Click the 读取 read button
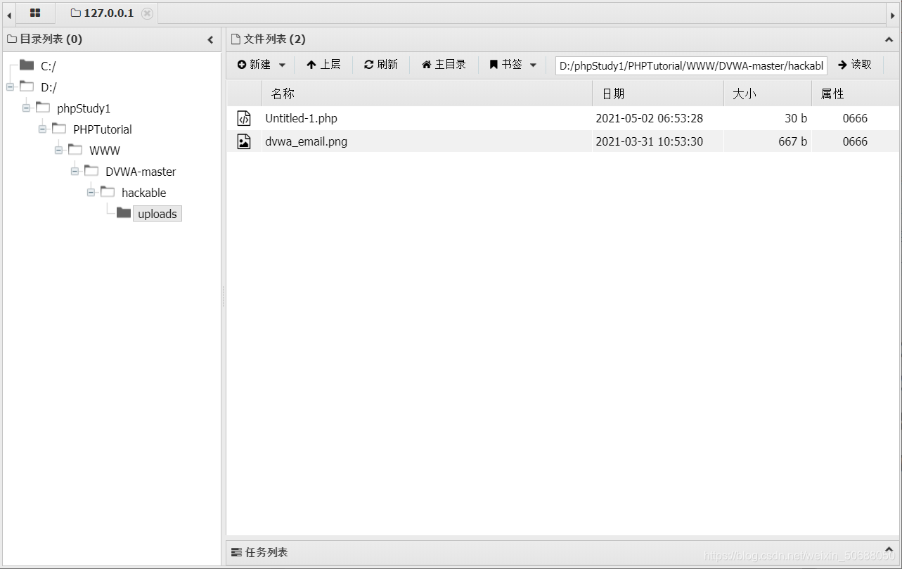The width and height of the screenshot is (902, 569). [855, 65]
